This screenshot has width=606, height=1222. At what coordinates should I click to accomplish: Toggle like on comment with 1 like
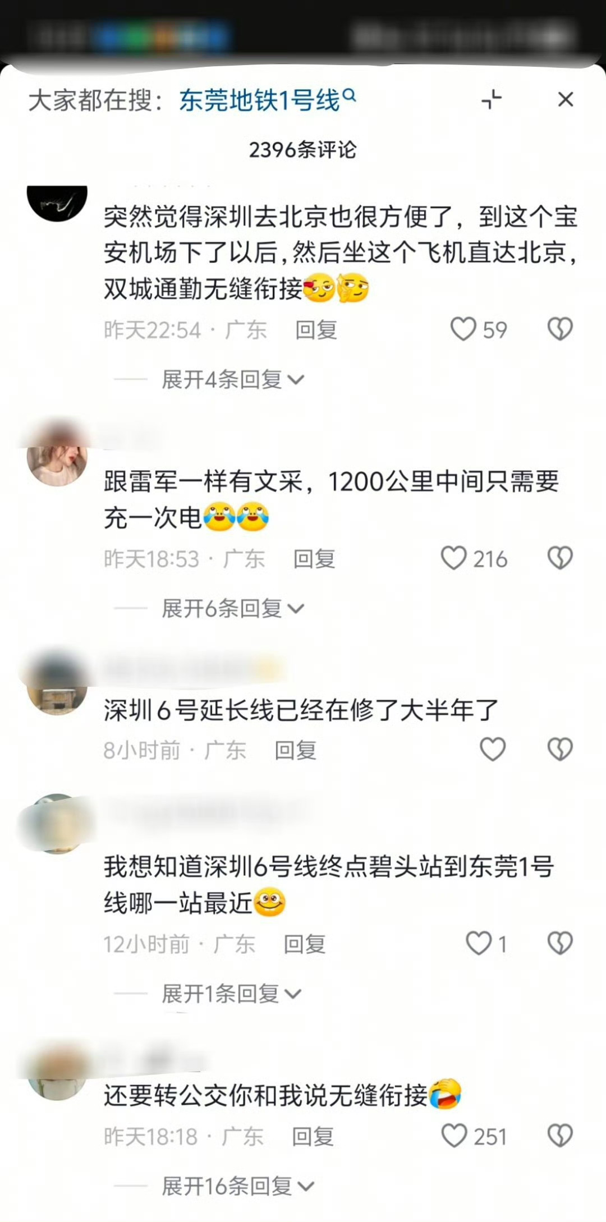pyautogui.click(x=479, y=943)
